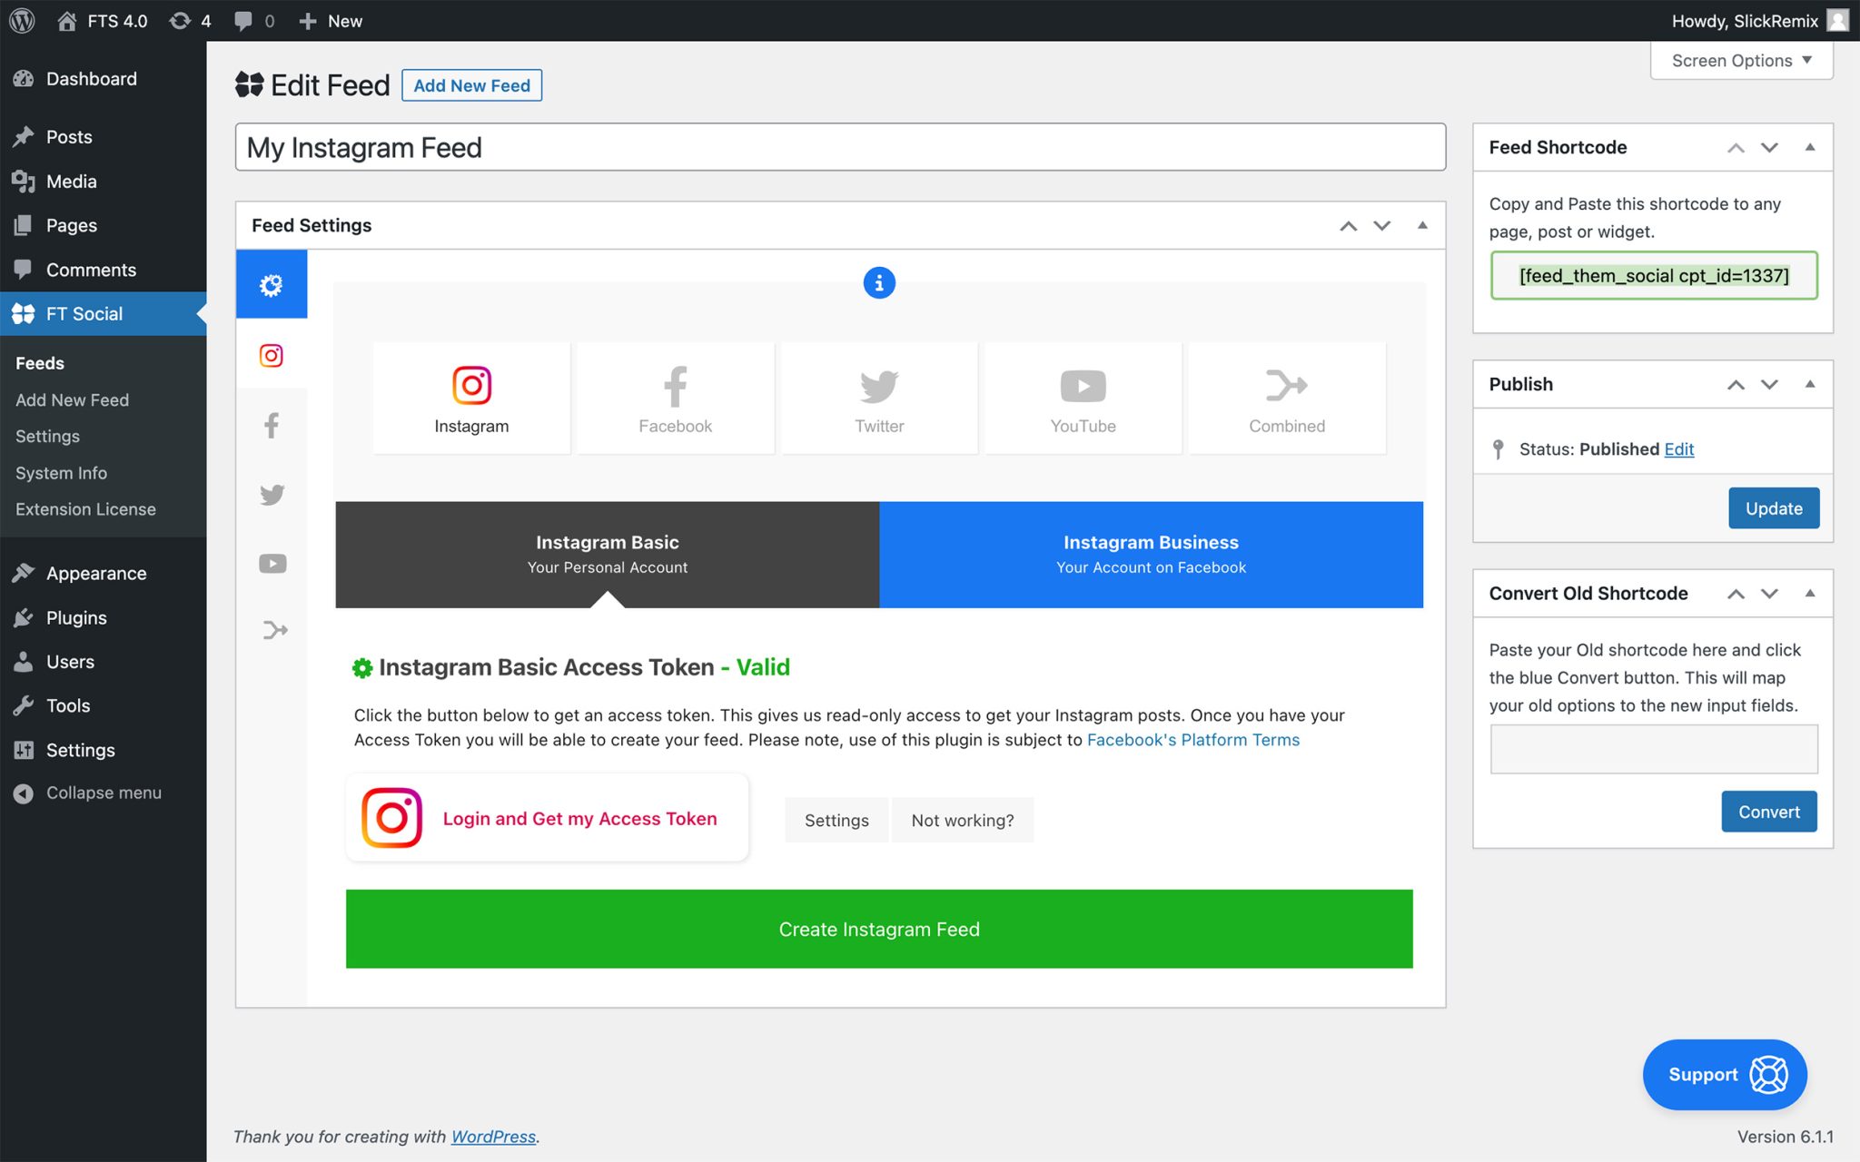Select the Twitter sidebar tab icon

[x=272, y=495]
